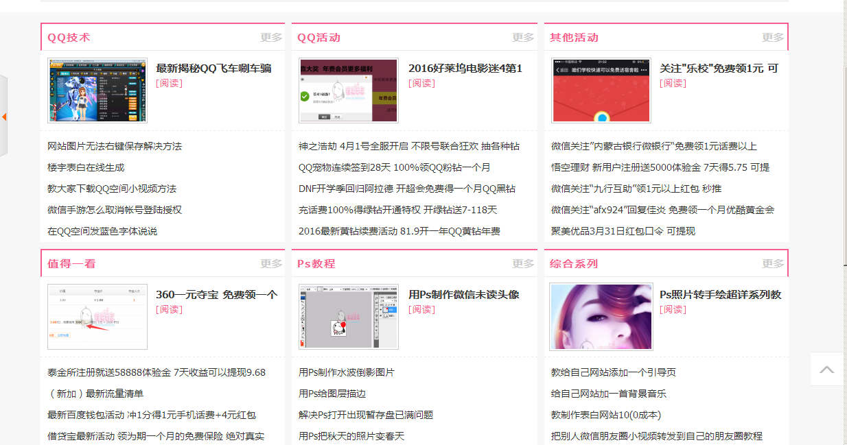This screenshot has height=445, width=847.
Task: Click 更多 in the 值得一看 section
Action: click(x=271, y=264)
